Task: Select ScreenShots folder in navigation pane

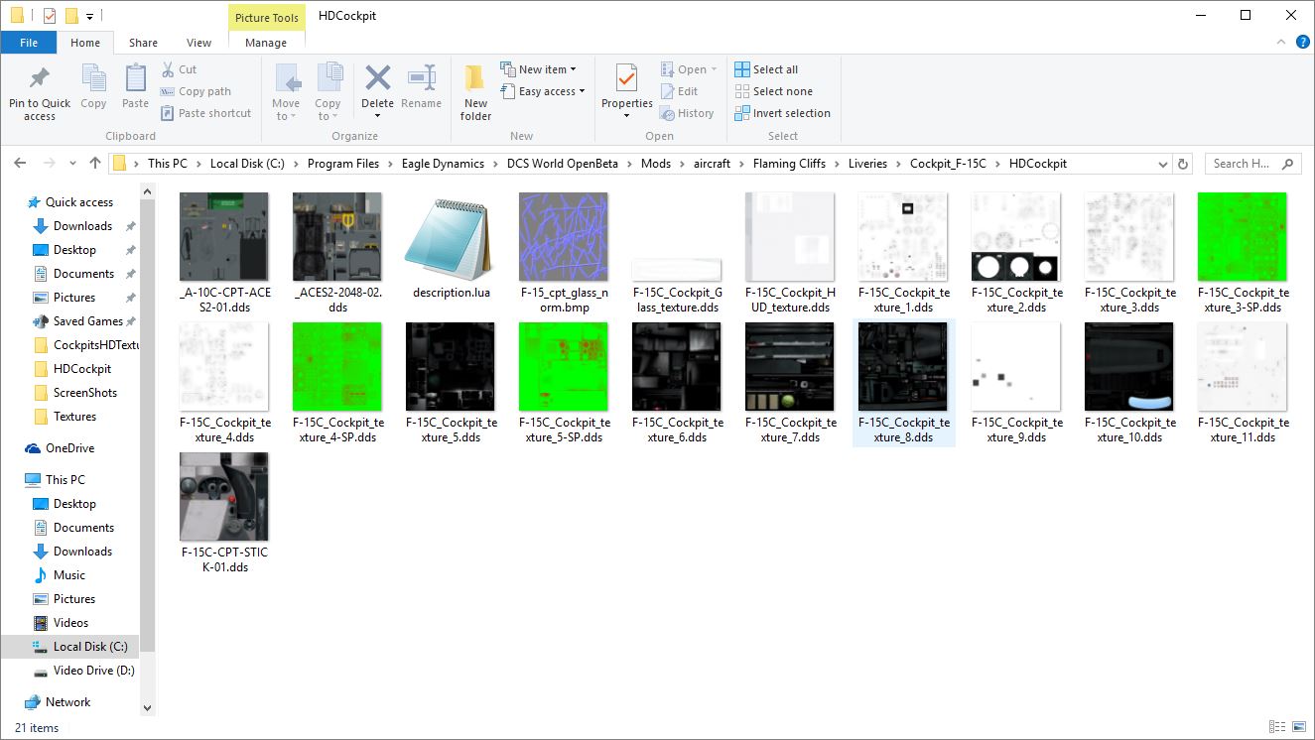Action: pyautogui.click(x=85, y=393)
